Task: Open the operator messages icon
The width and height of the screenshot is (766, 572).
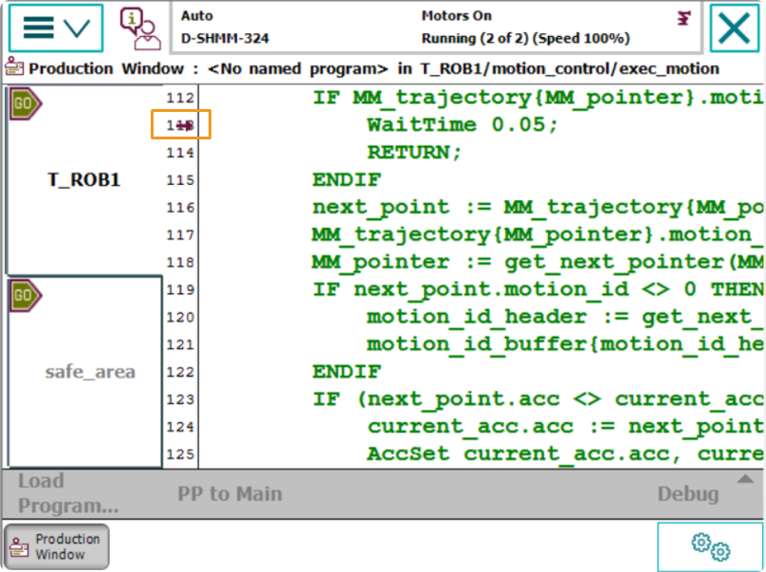Action: [x=139, y=28]
